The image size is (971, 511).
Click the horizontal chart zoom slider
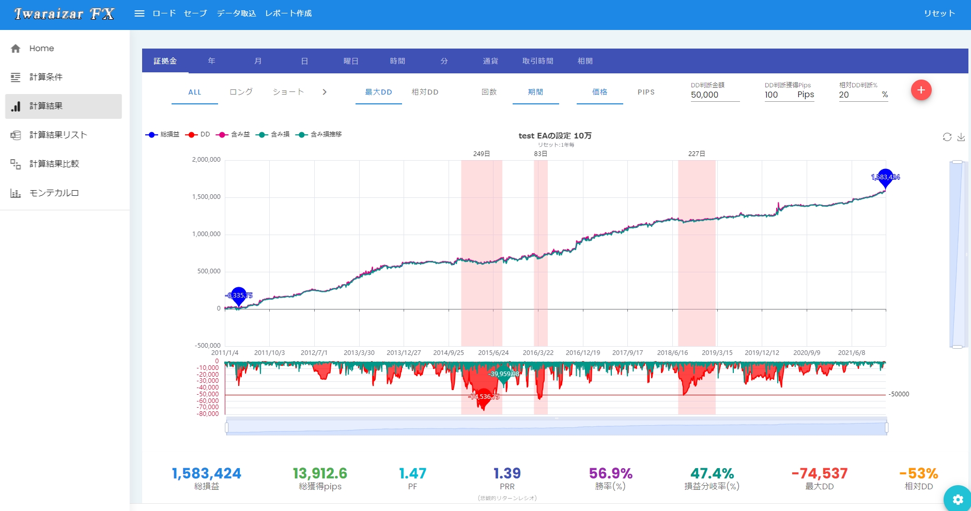coord(556,427)
